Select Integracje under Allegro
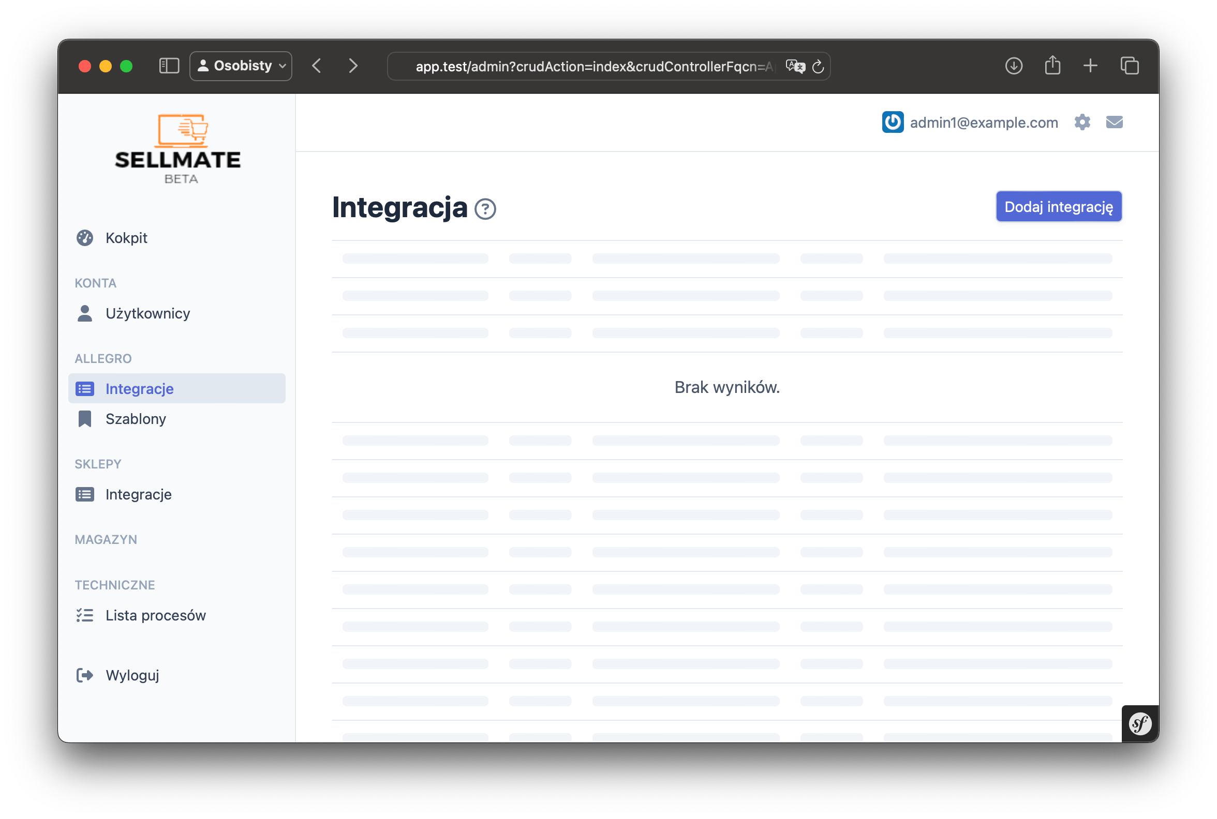Viewport: 1217px width, 819px height. (176, 389)
